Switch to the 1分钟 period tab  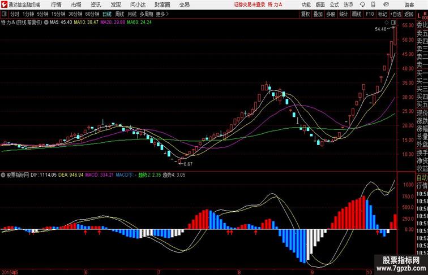coord(28,14)
